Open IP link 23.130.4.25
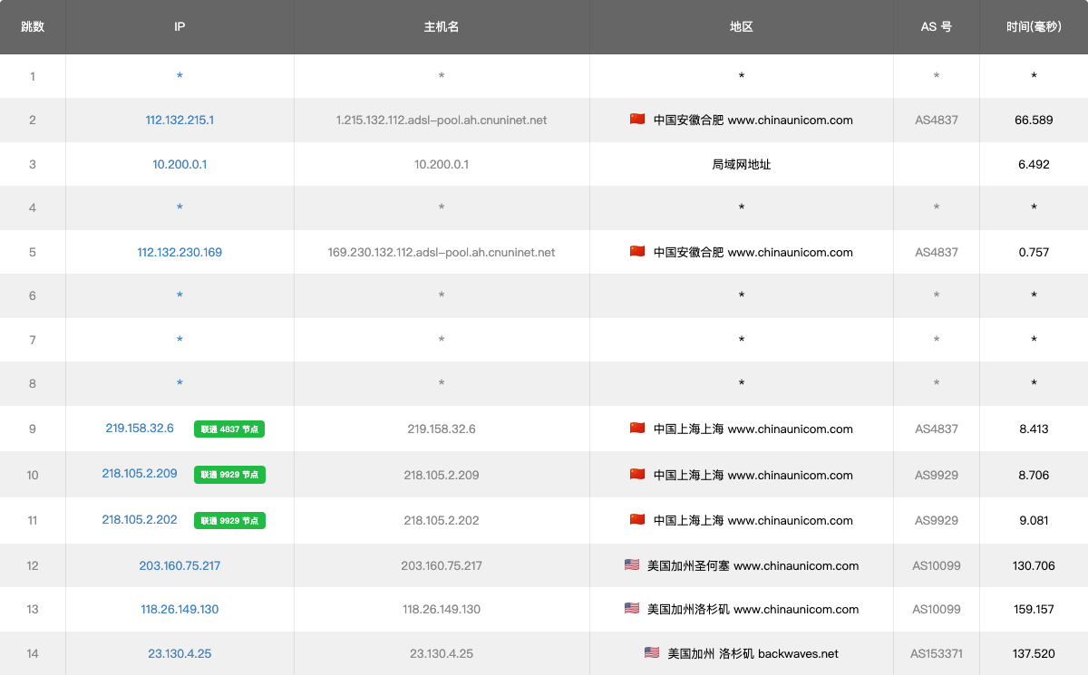 [180, 653]
